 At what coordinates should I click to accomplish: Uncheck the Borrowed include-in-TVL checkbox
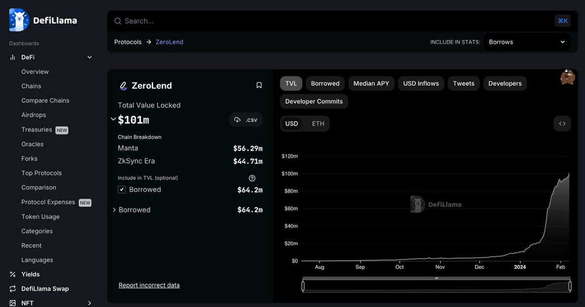pos(121,189)
